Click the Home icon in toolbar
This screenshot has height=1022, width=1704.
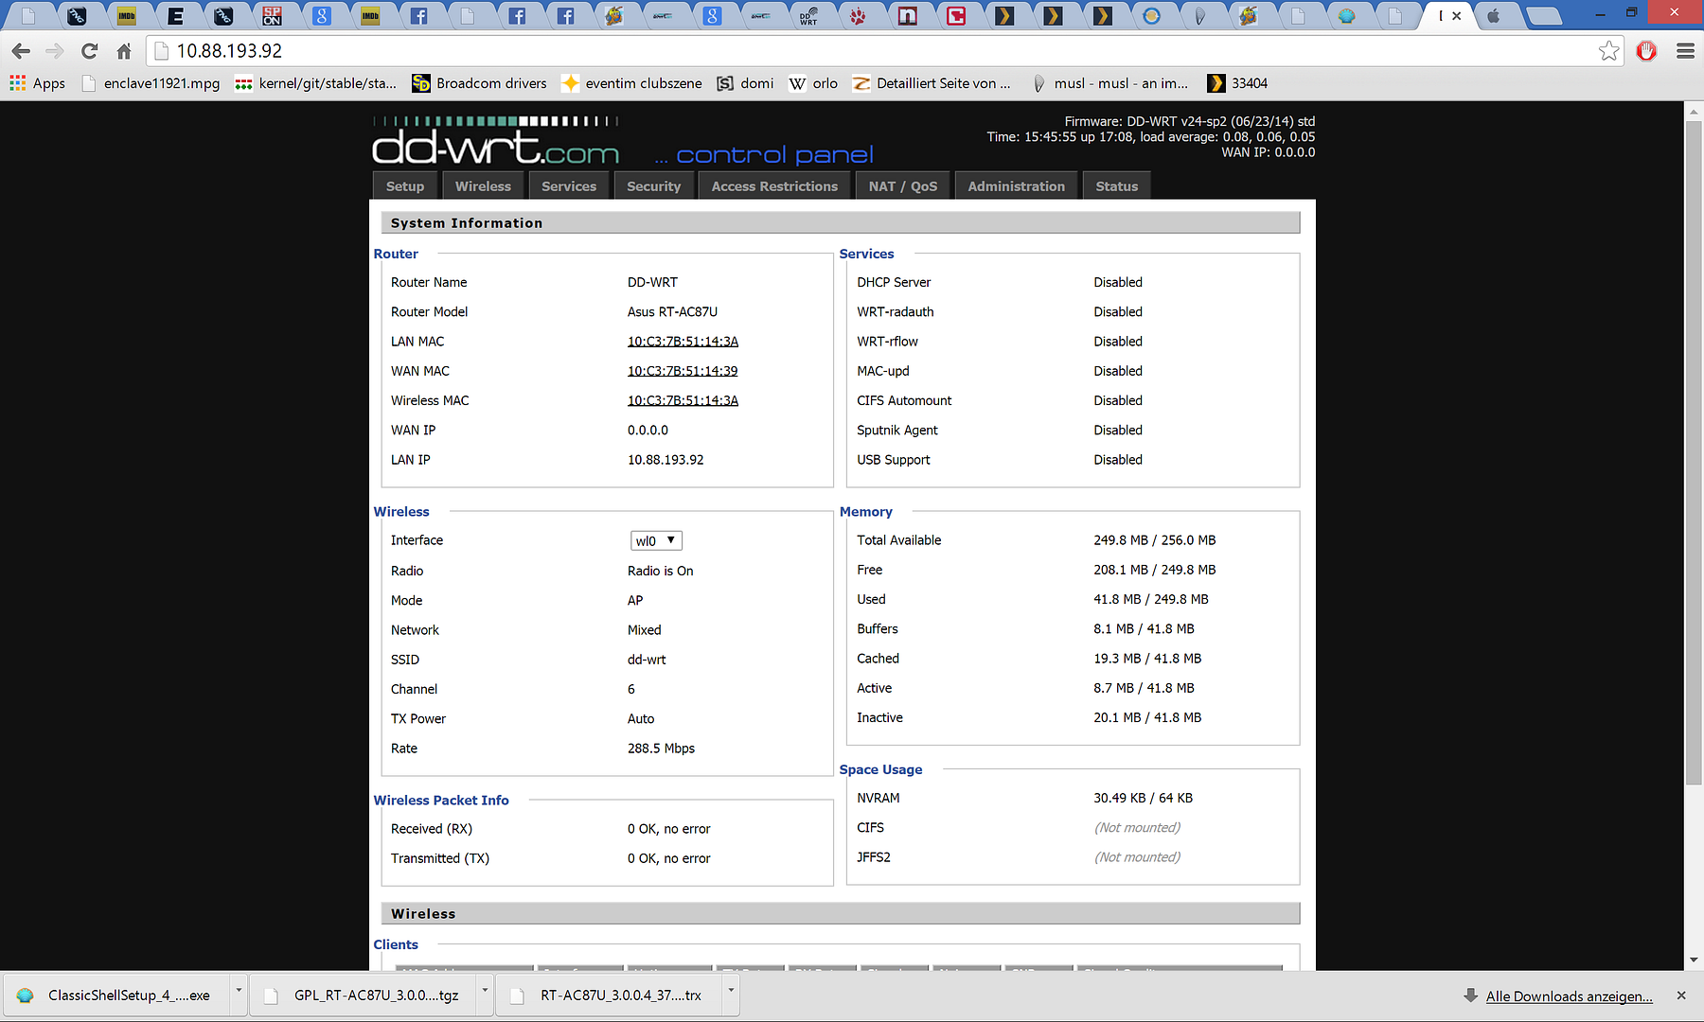point(124,51)
